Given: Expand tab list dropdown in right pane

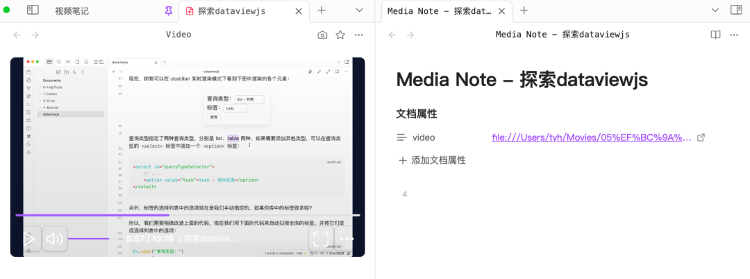Looking at the screenshot, I should [715, 10].
